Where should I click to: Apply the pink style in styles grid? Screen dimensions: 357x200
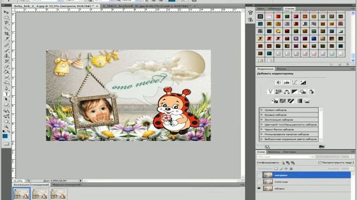click(x=269, y=16)
